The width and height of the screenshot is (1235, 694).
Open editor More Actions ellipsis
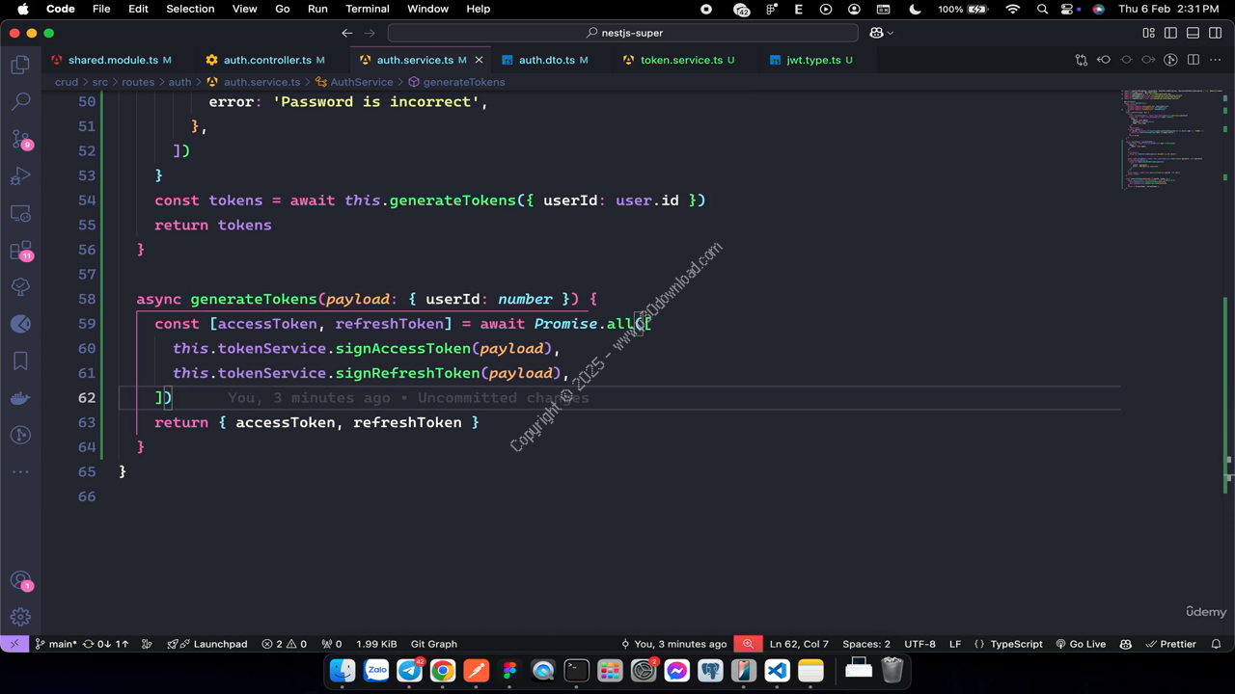click(x=1216, y=60)
